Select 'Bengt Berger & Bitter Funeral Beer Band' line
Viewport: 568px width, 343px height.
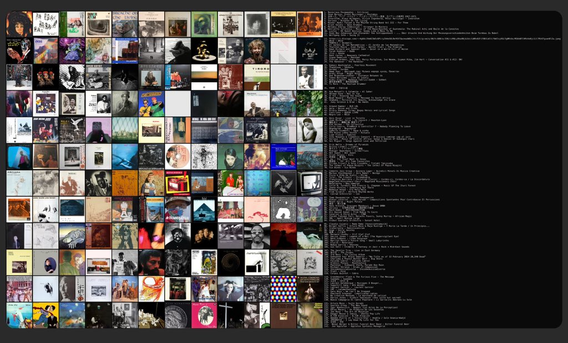(x=367, y=324)
